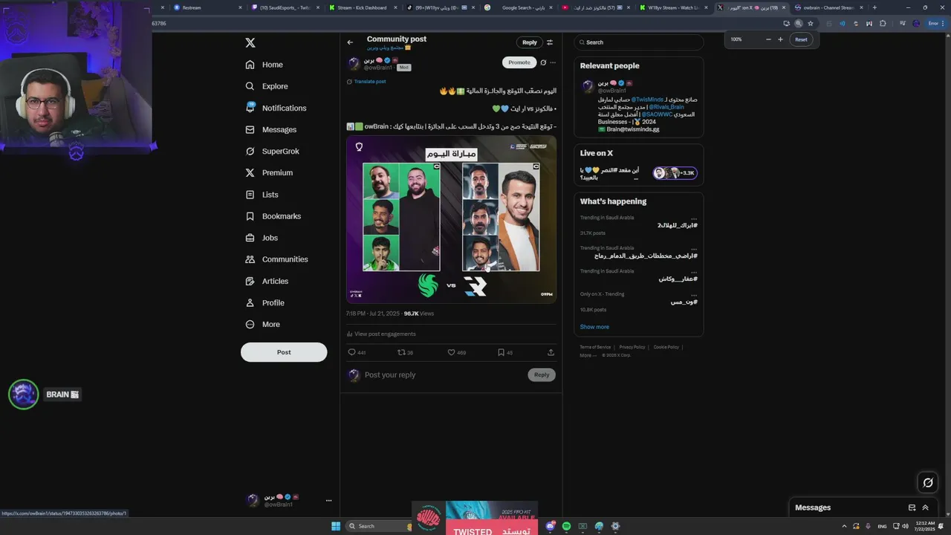This screenshot has height=535, width=951.
Task: Open Explore in the sidebar
Action: tap(267, 86)
